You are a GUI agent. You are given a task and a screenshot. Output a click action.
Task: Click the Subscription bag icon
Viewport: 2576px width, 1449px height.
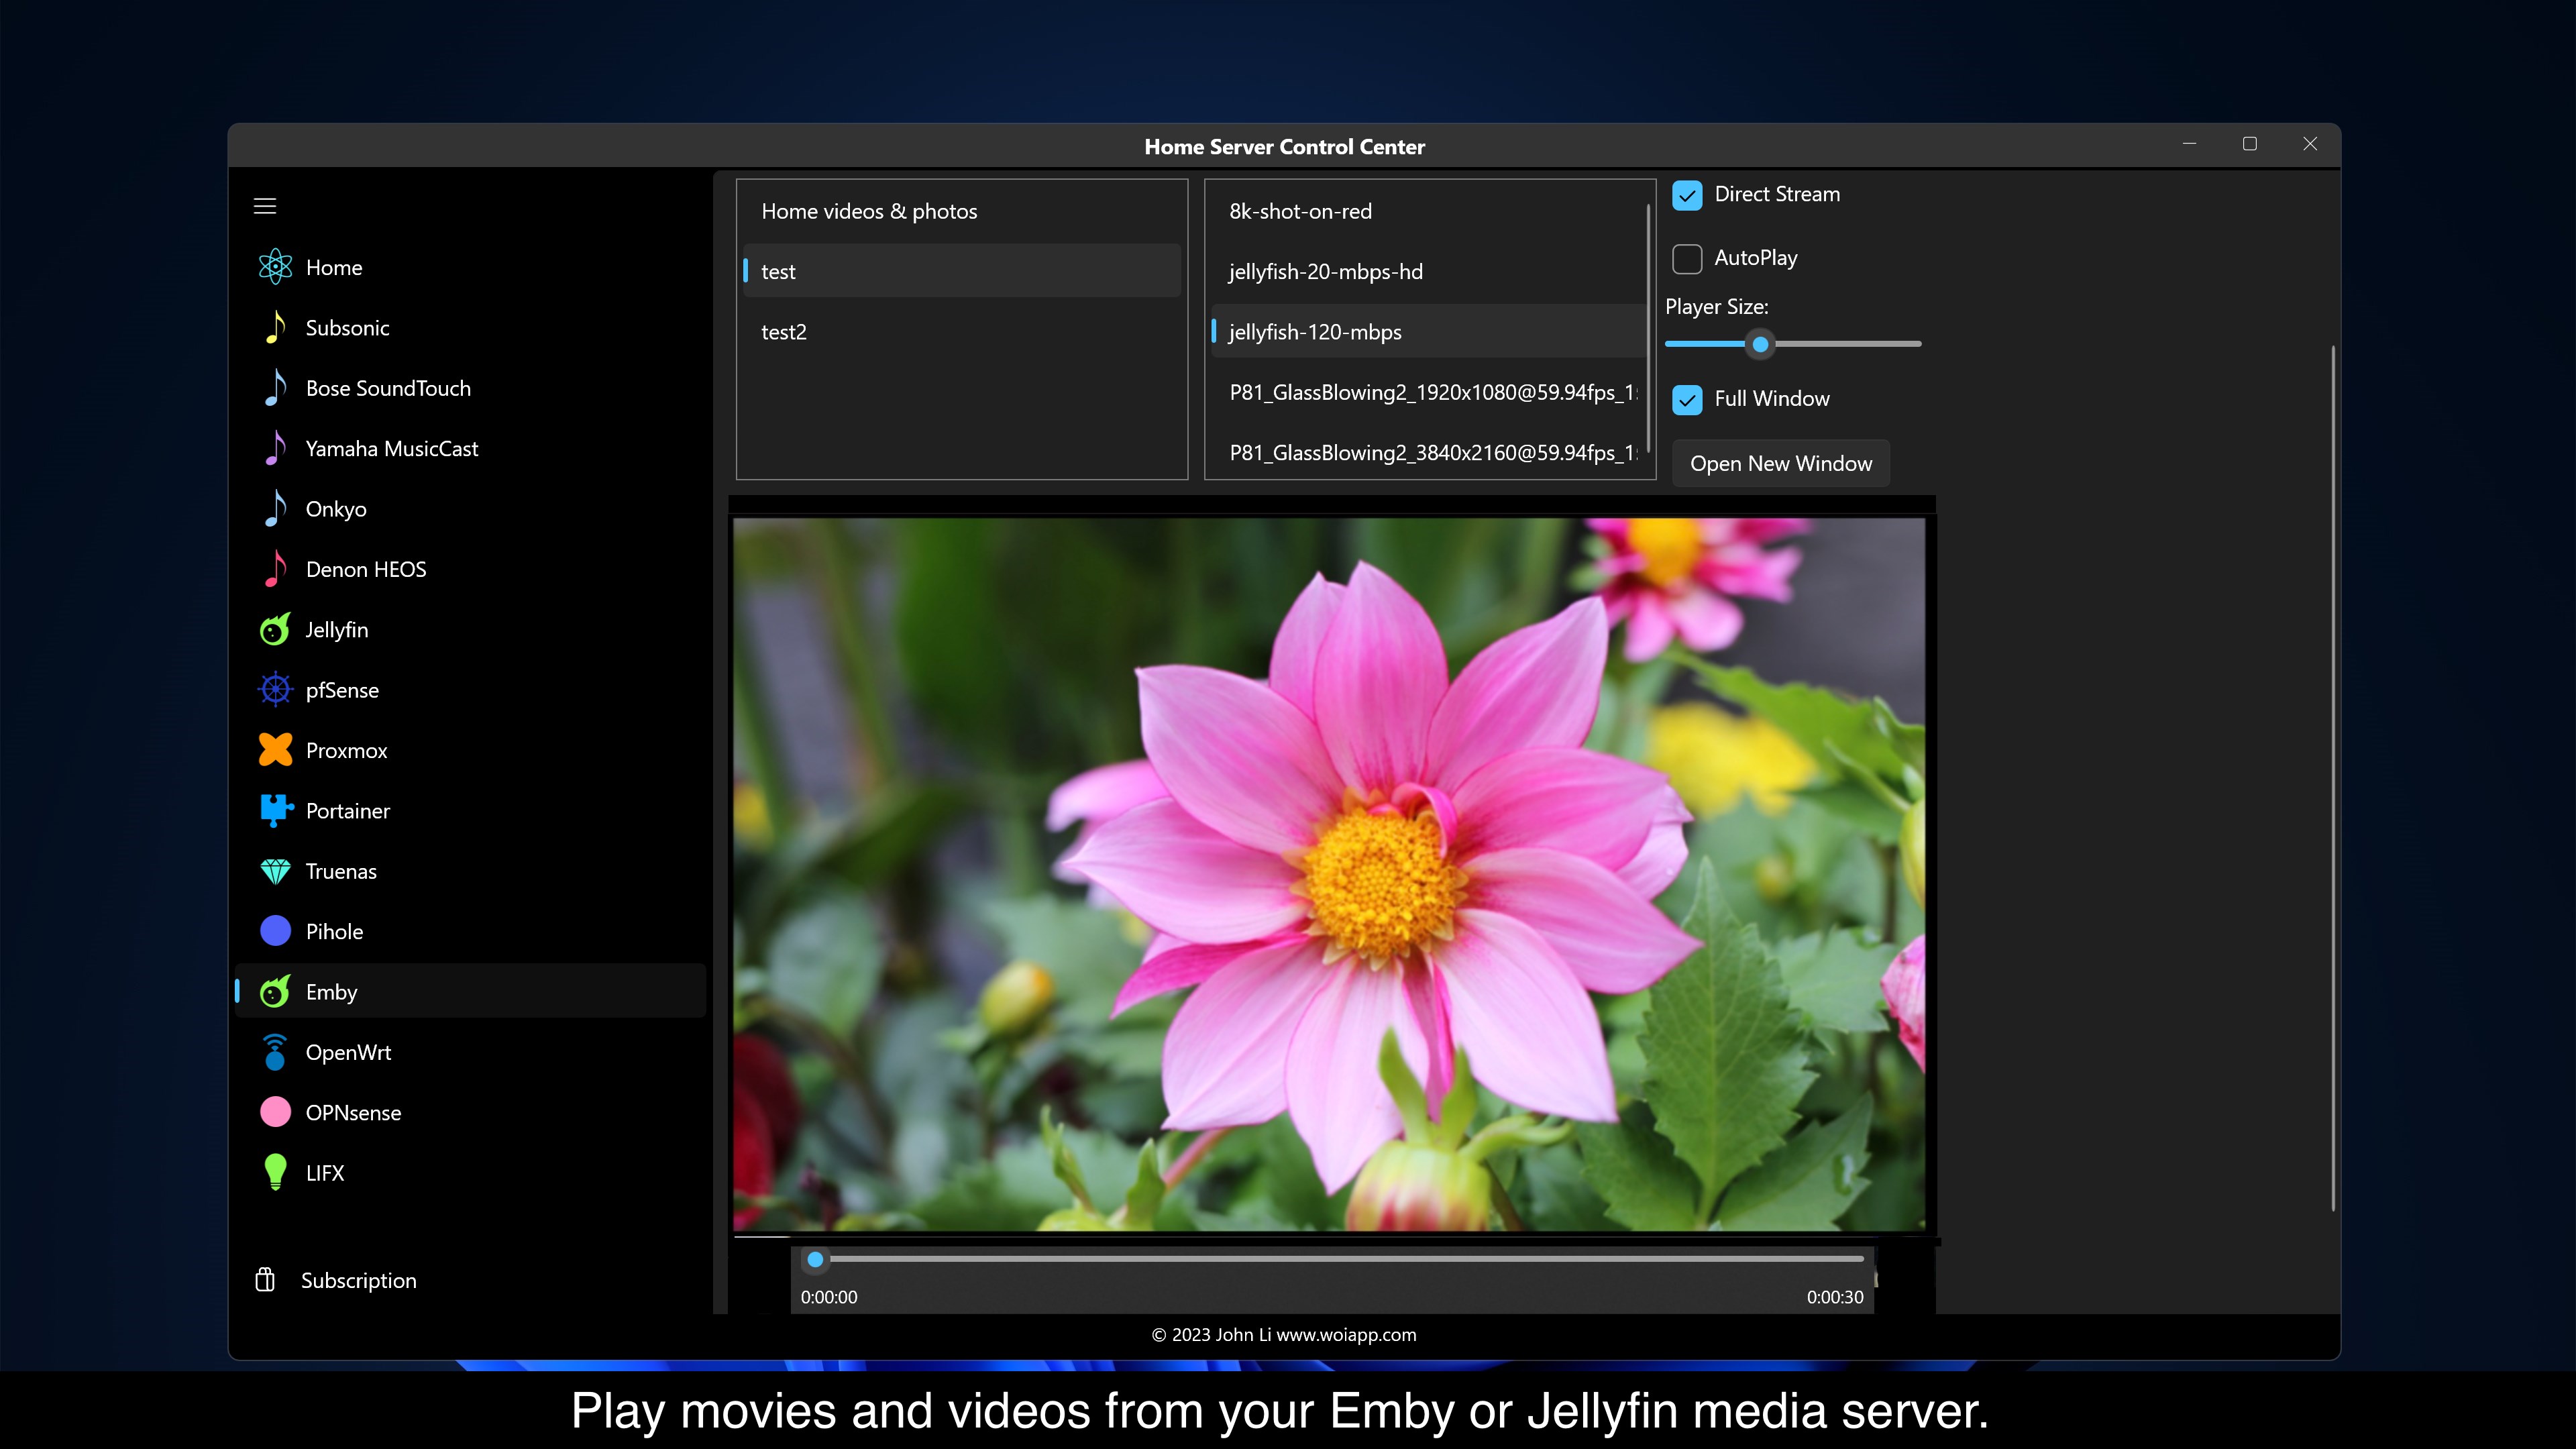[265, 1280]
